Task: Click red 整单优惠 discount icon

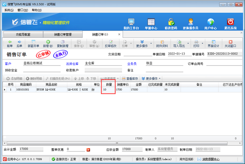Action: coord(88,150)
